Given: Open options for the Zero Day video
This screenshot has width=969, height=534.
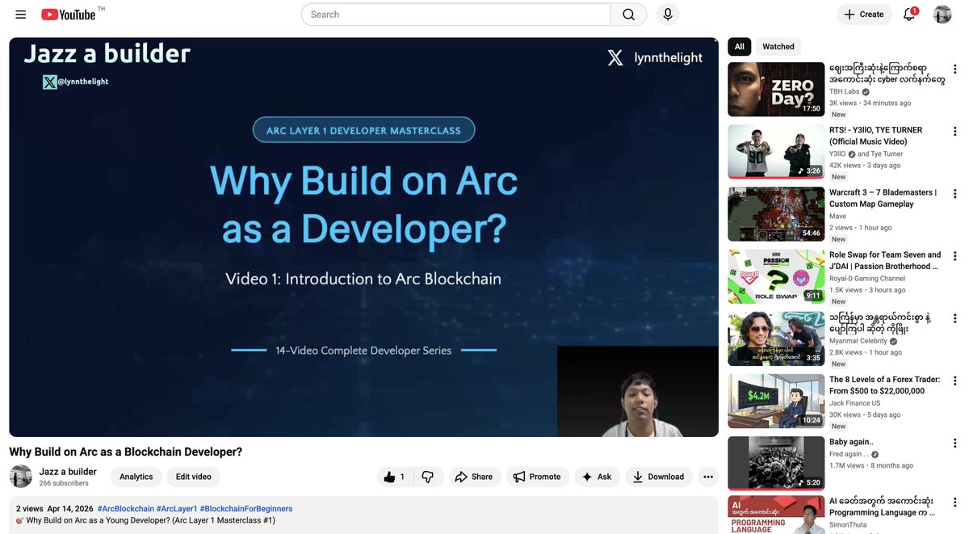Looking at the screenshot, I should click(954, 69).
